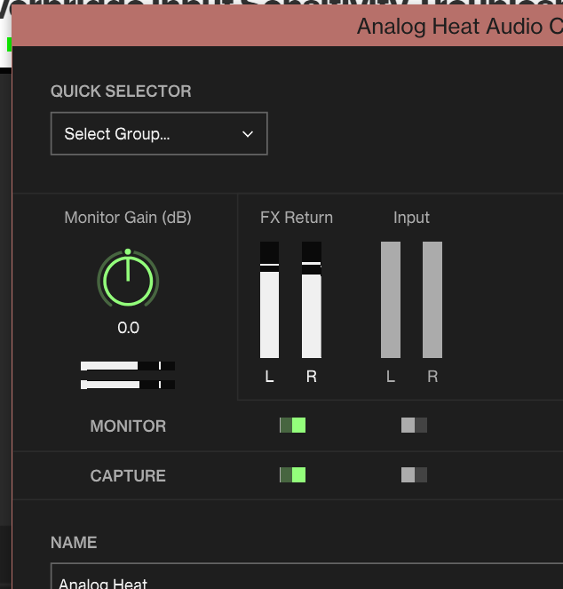Click the Name field containing Analog Heat
Screen dimensions: 563x589
point(302,579)
